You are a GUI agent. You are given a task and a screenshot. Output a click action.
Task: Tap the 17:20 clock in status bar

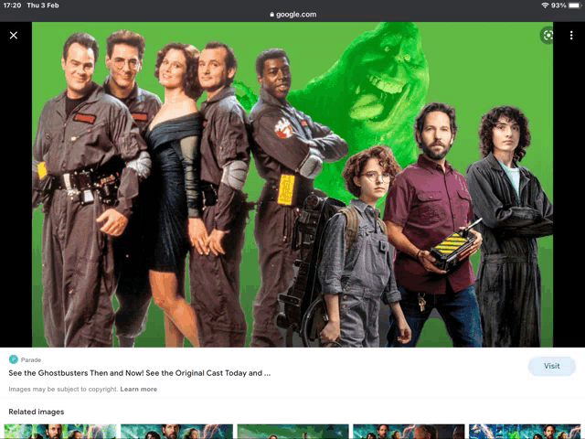click(12, 5)
